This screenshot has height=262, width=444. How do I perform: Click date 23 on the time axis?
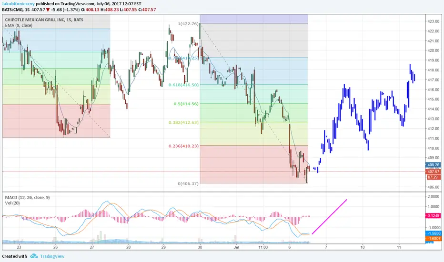pyautogui.click(x=19, y=247)
